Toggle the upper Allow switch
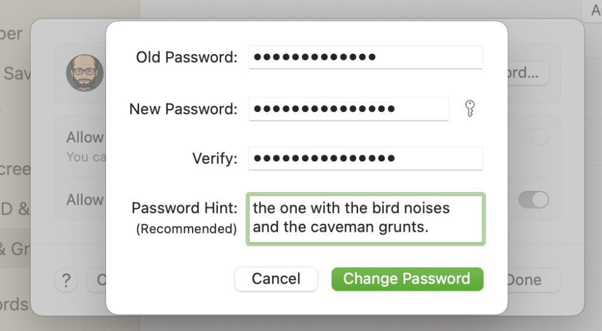Image resolution: width=602 pixels, height=331 pixels. [x=533, y=138]
